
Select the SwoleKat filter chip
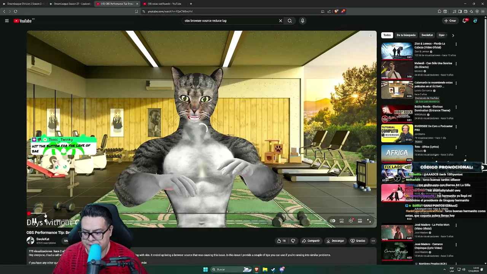click(x=427, y=35)
